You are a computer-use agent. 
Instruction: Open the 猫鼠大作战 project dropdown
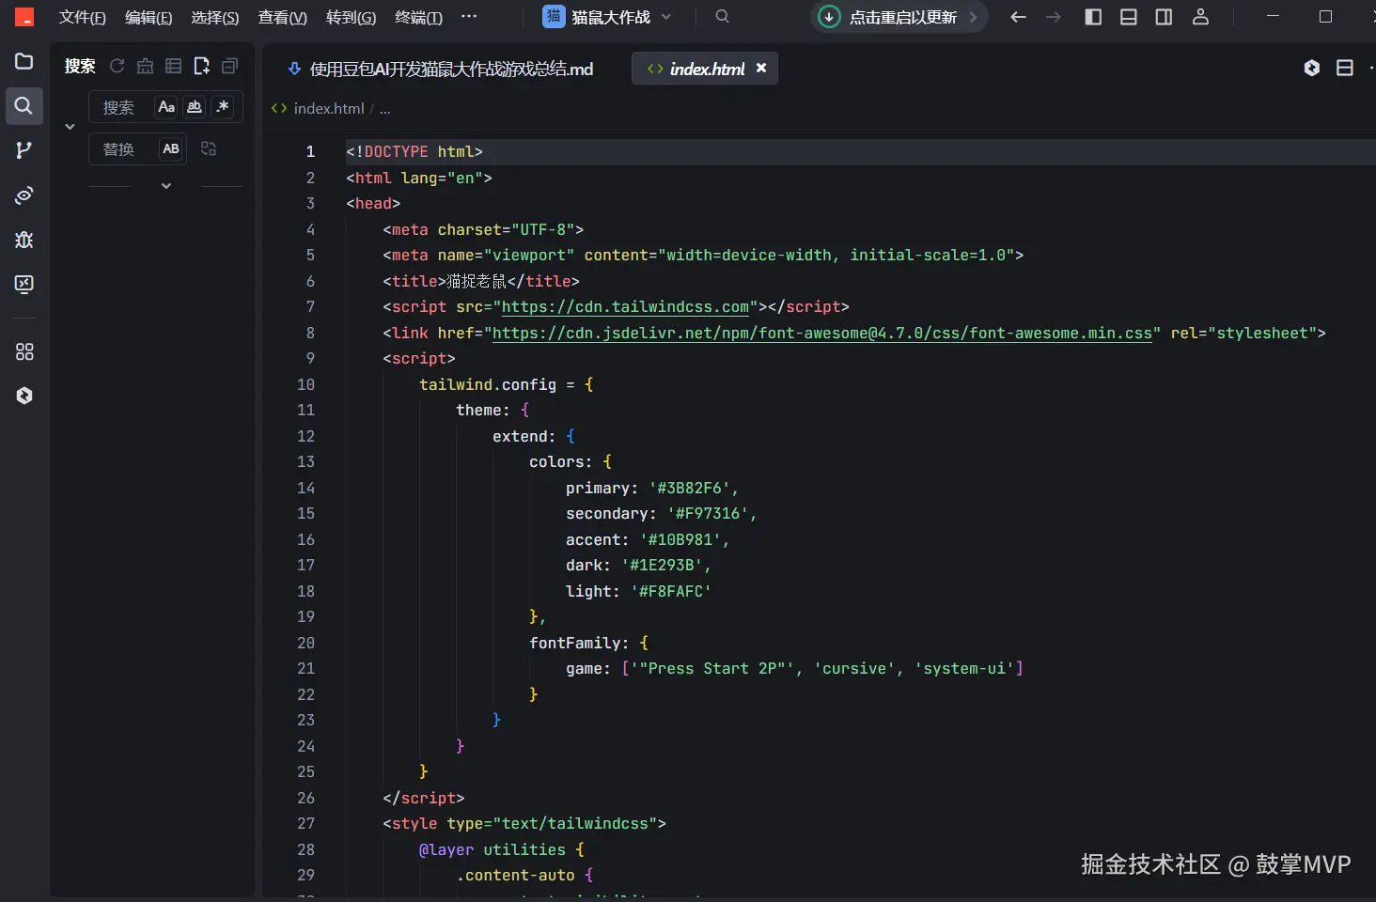click(x=608, y=17)
